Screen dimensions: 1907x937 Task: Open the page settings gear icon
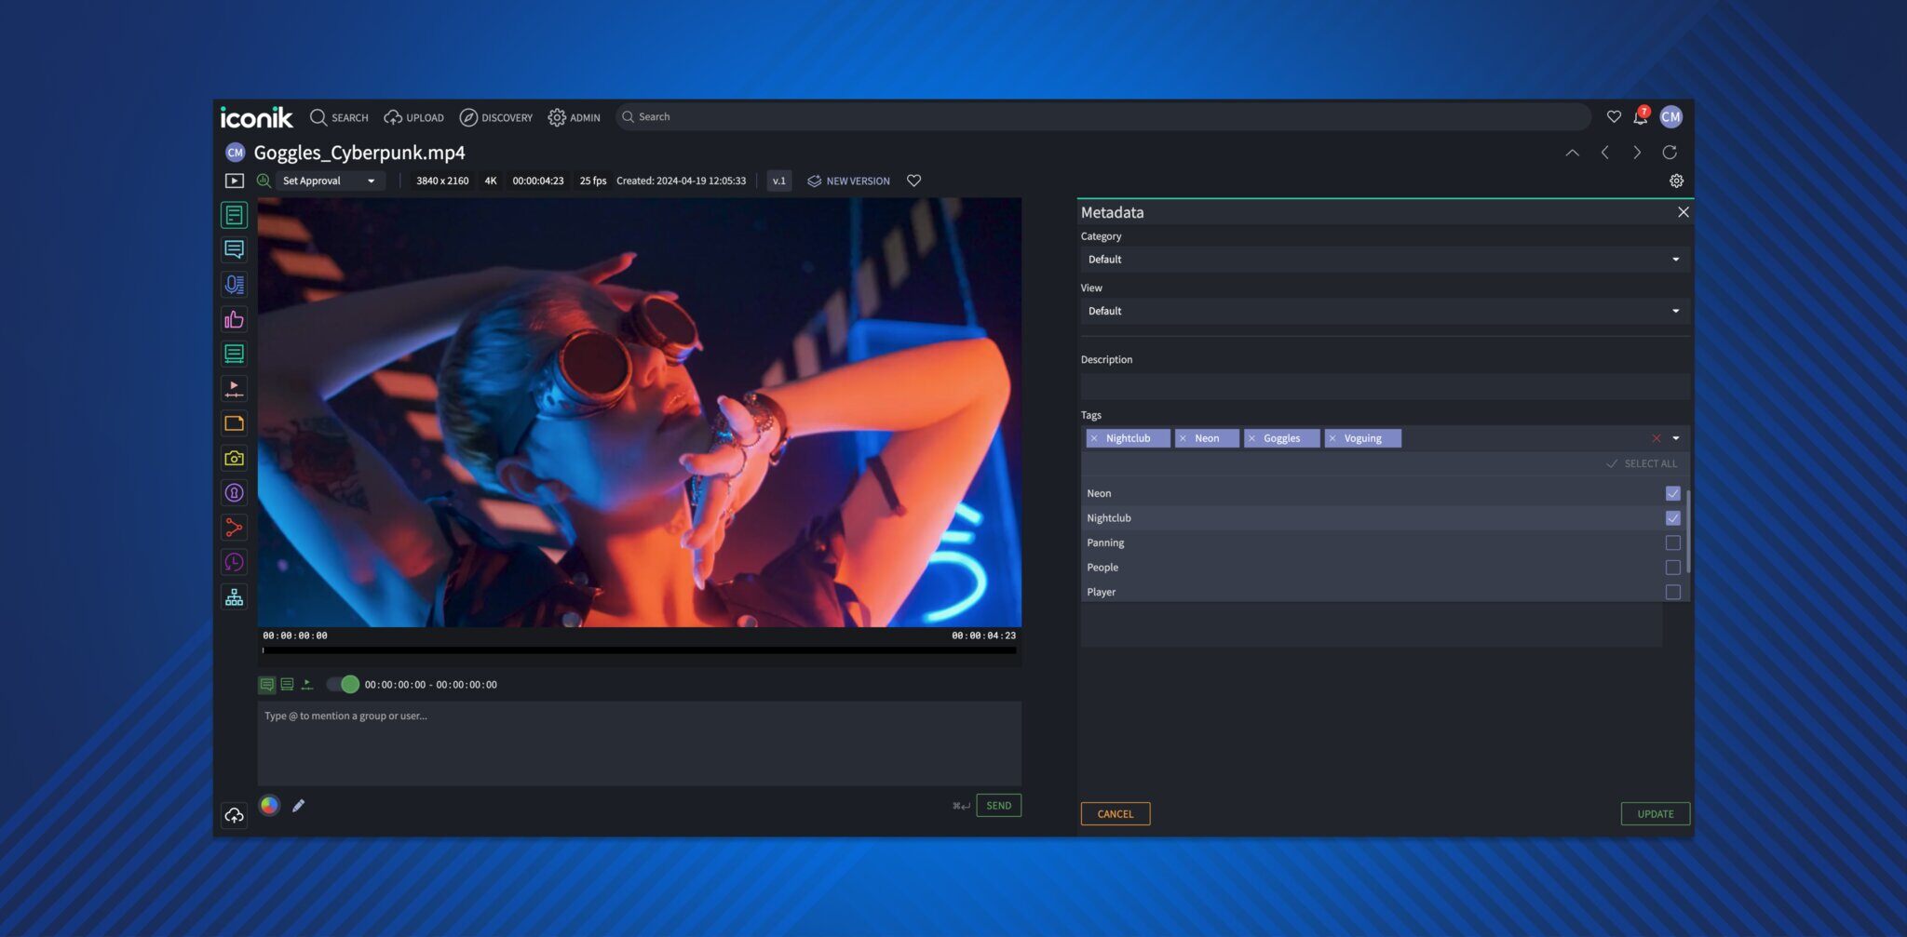tap(1676, 181)
